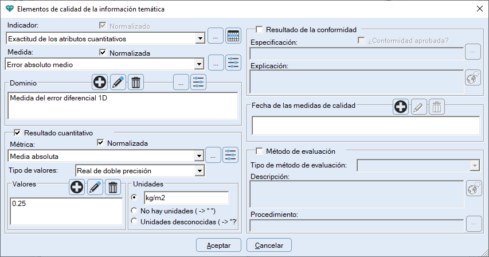Click the units field containing kg/m2
The image size is (489, 257).
(x=186, y=198)
